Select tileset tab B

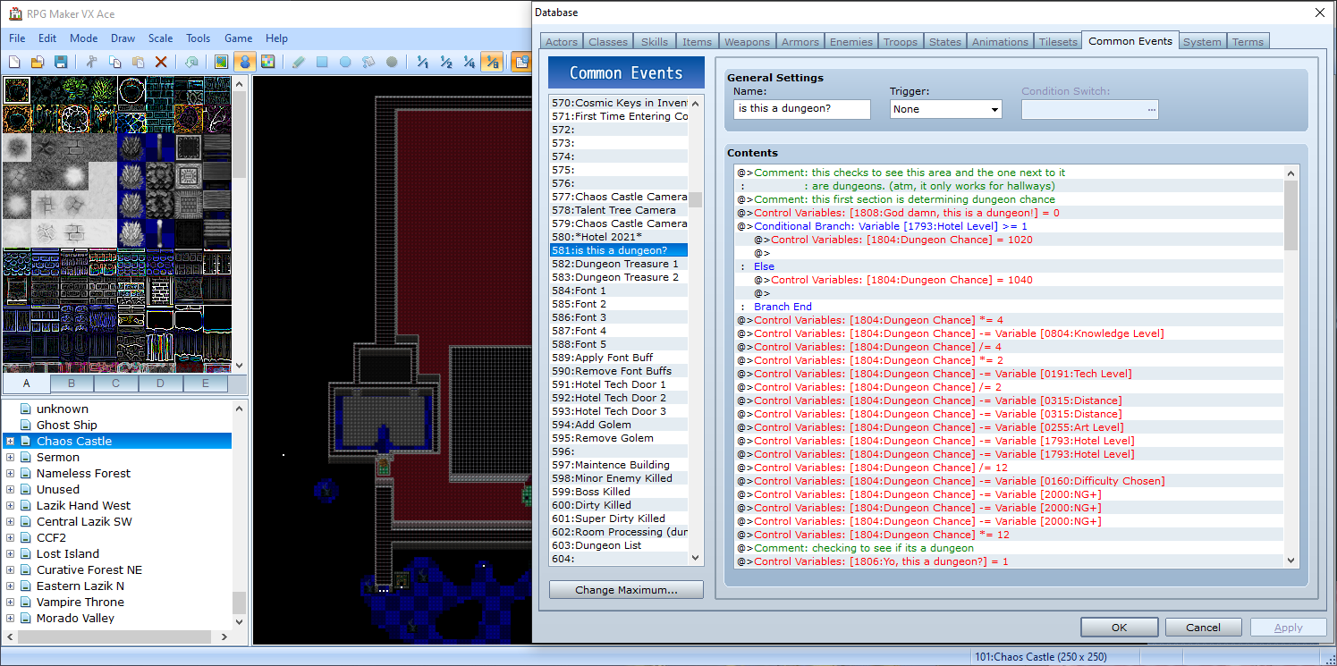pos(72,384)
